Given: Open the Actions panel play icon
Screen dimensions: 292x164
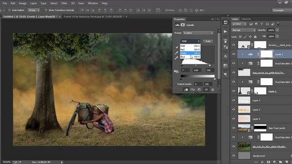Looking at the screenshot, I should 225,31.
